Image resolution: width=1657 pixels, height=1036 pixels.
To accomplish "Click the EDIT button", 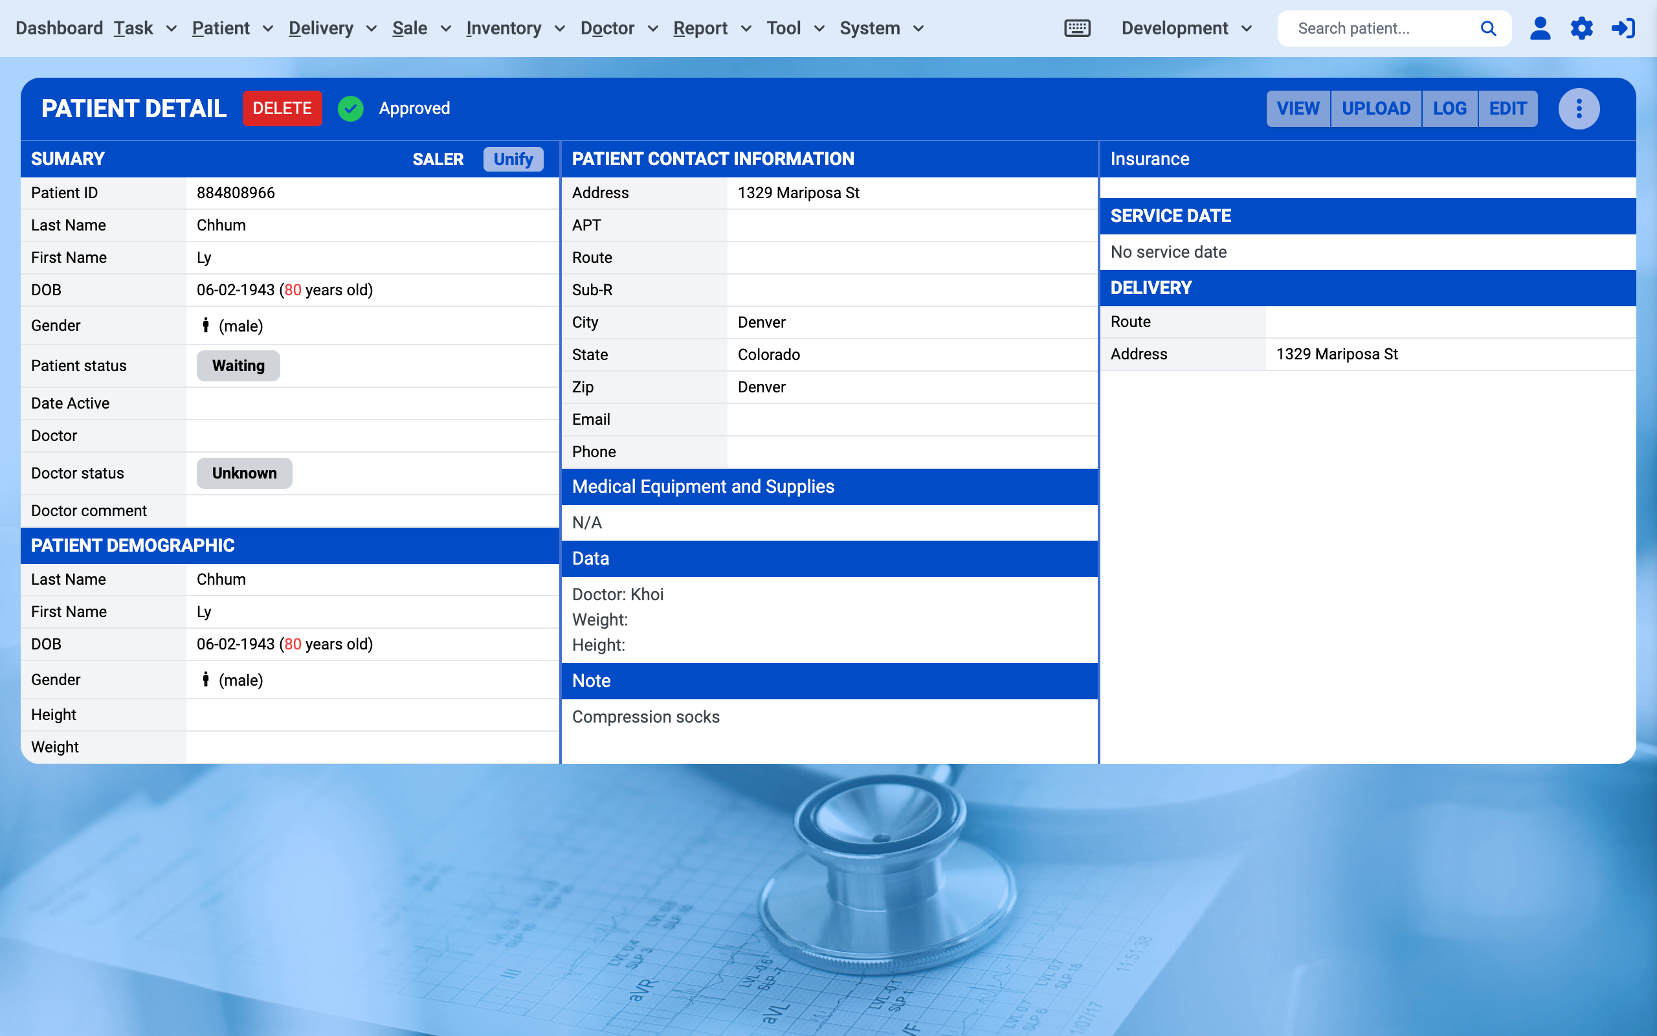I will [x=1507, y=107].
